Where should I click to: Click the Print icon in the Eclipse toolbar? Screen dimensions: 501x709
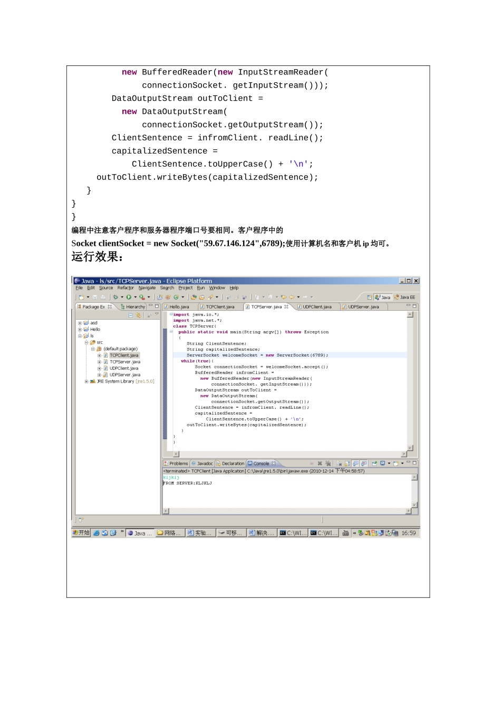click(103, 297)
